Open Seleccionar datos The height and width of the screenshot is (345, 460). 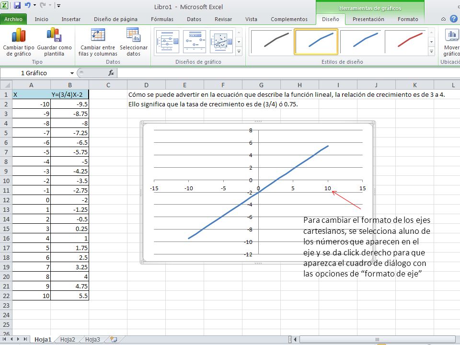[x=134, y=42]
